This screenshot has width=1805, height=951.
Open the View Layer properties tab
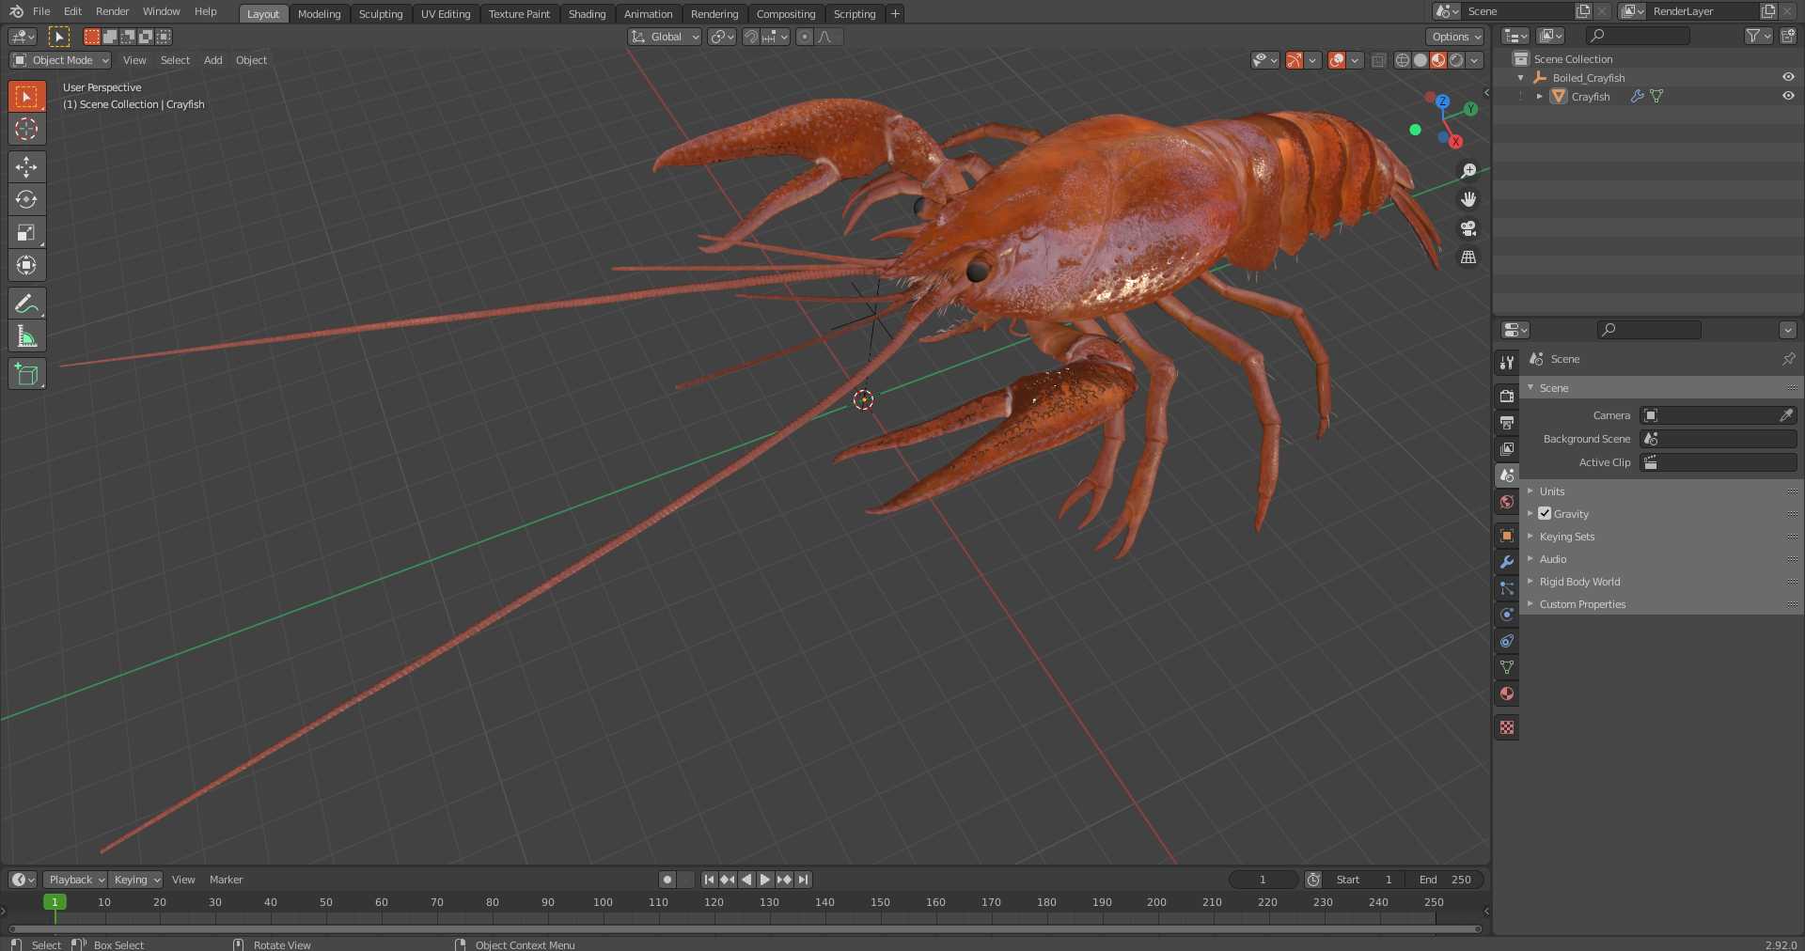click(x=1507, y=448)
